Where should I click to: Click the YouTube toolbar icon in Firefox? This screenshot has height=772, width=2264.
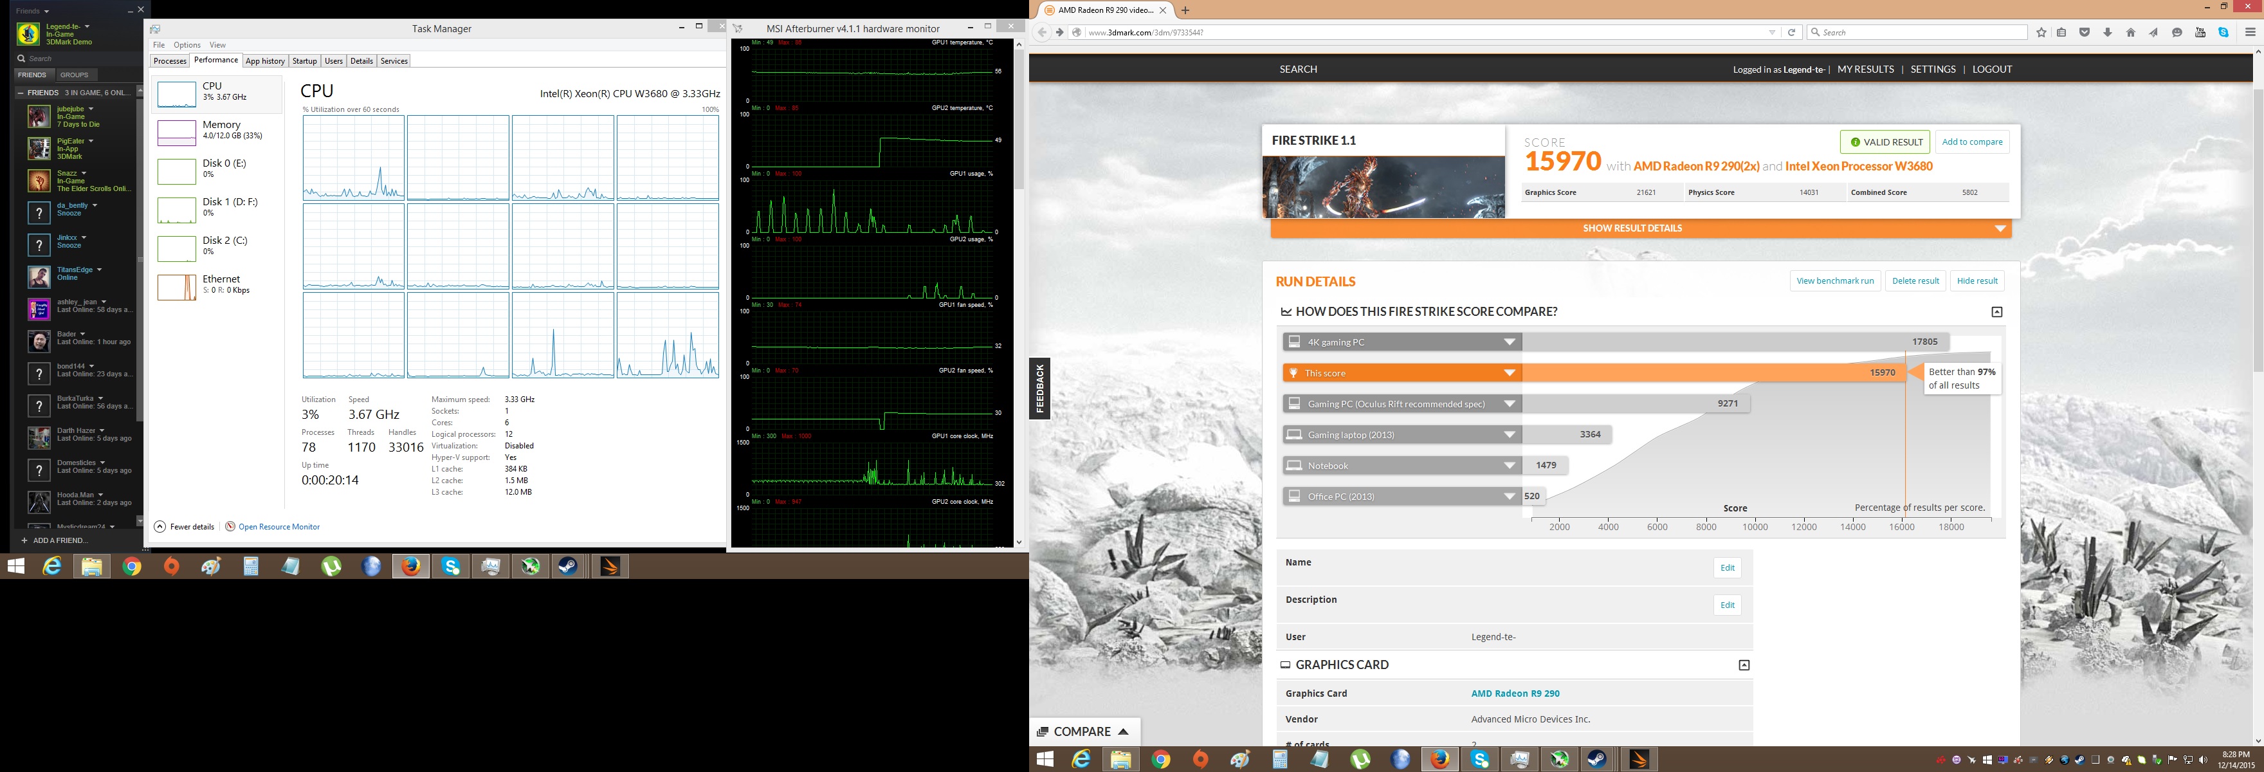(x=2200, y=33)
